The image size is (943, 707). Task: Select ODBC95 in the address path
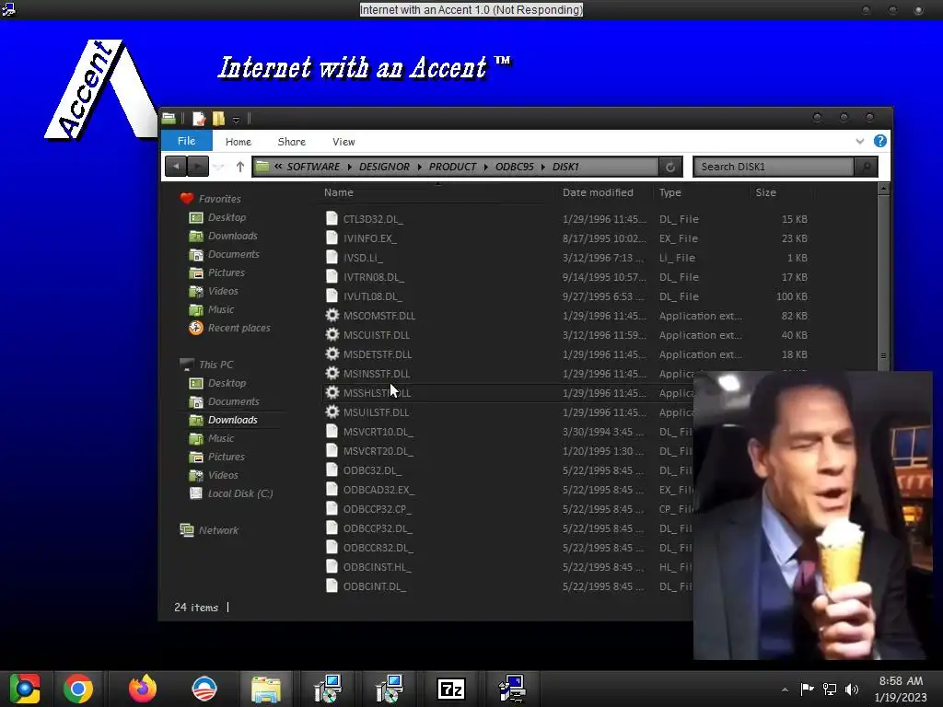click(514, 167)
